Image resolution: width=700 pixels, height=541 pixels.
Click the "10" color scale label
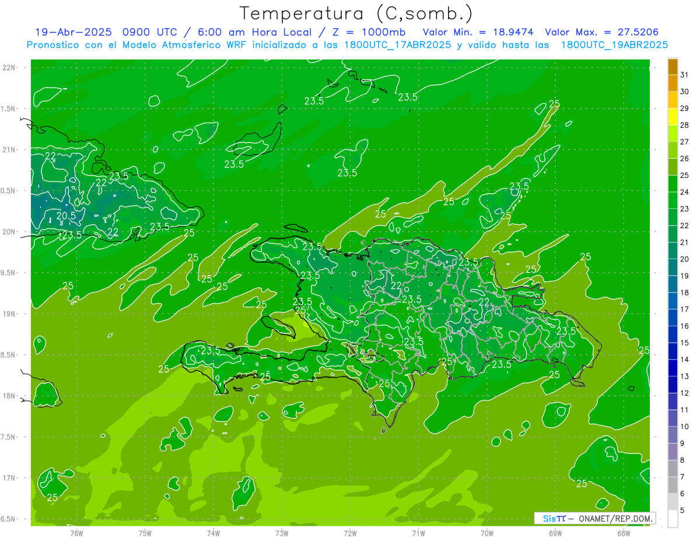click(x=685, y=427)
